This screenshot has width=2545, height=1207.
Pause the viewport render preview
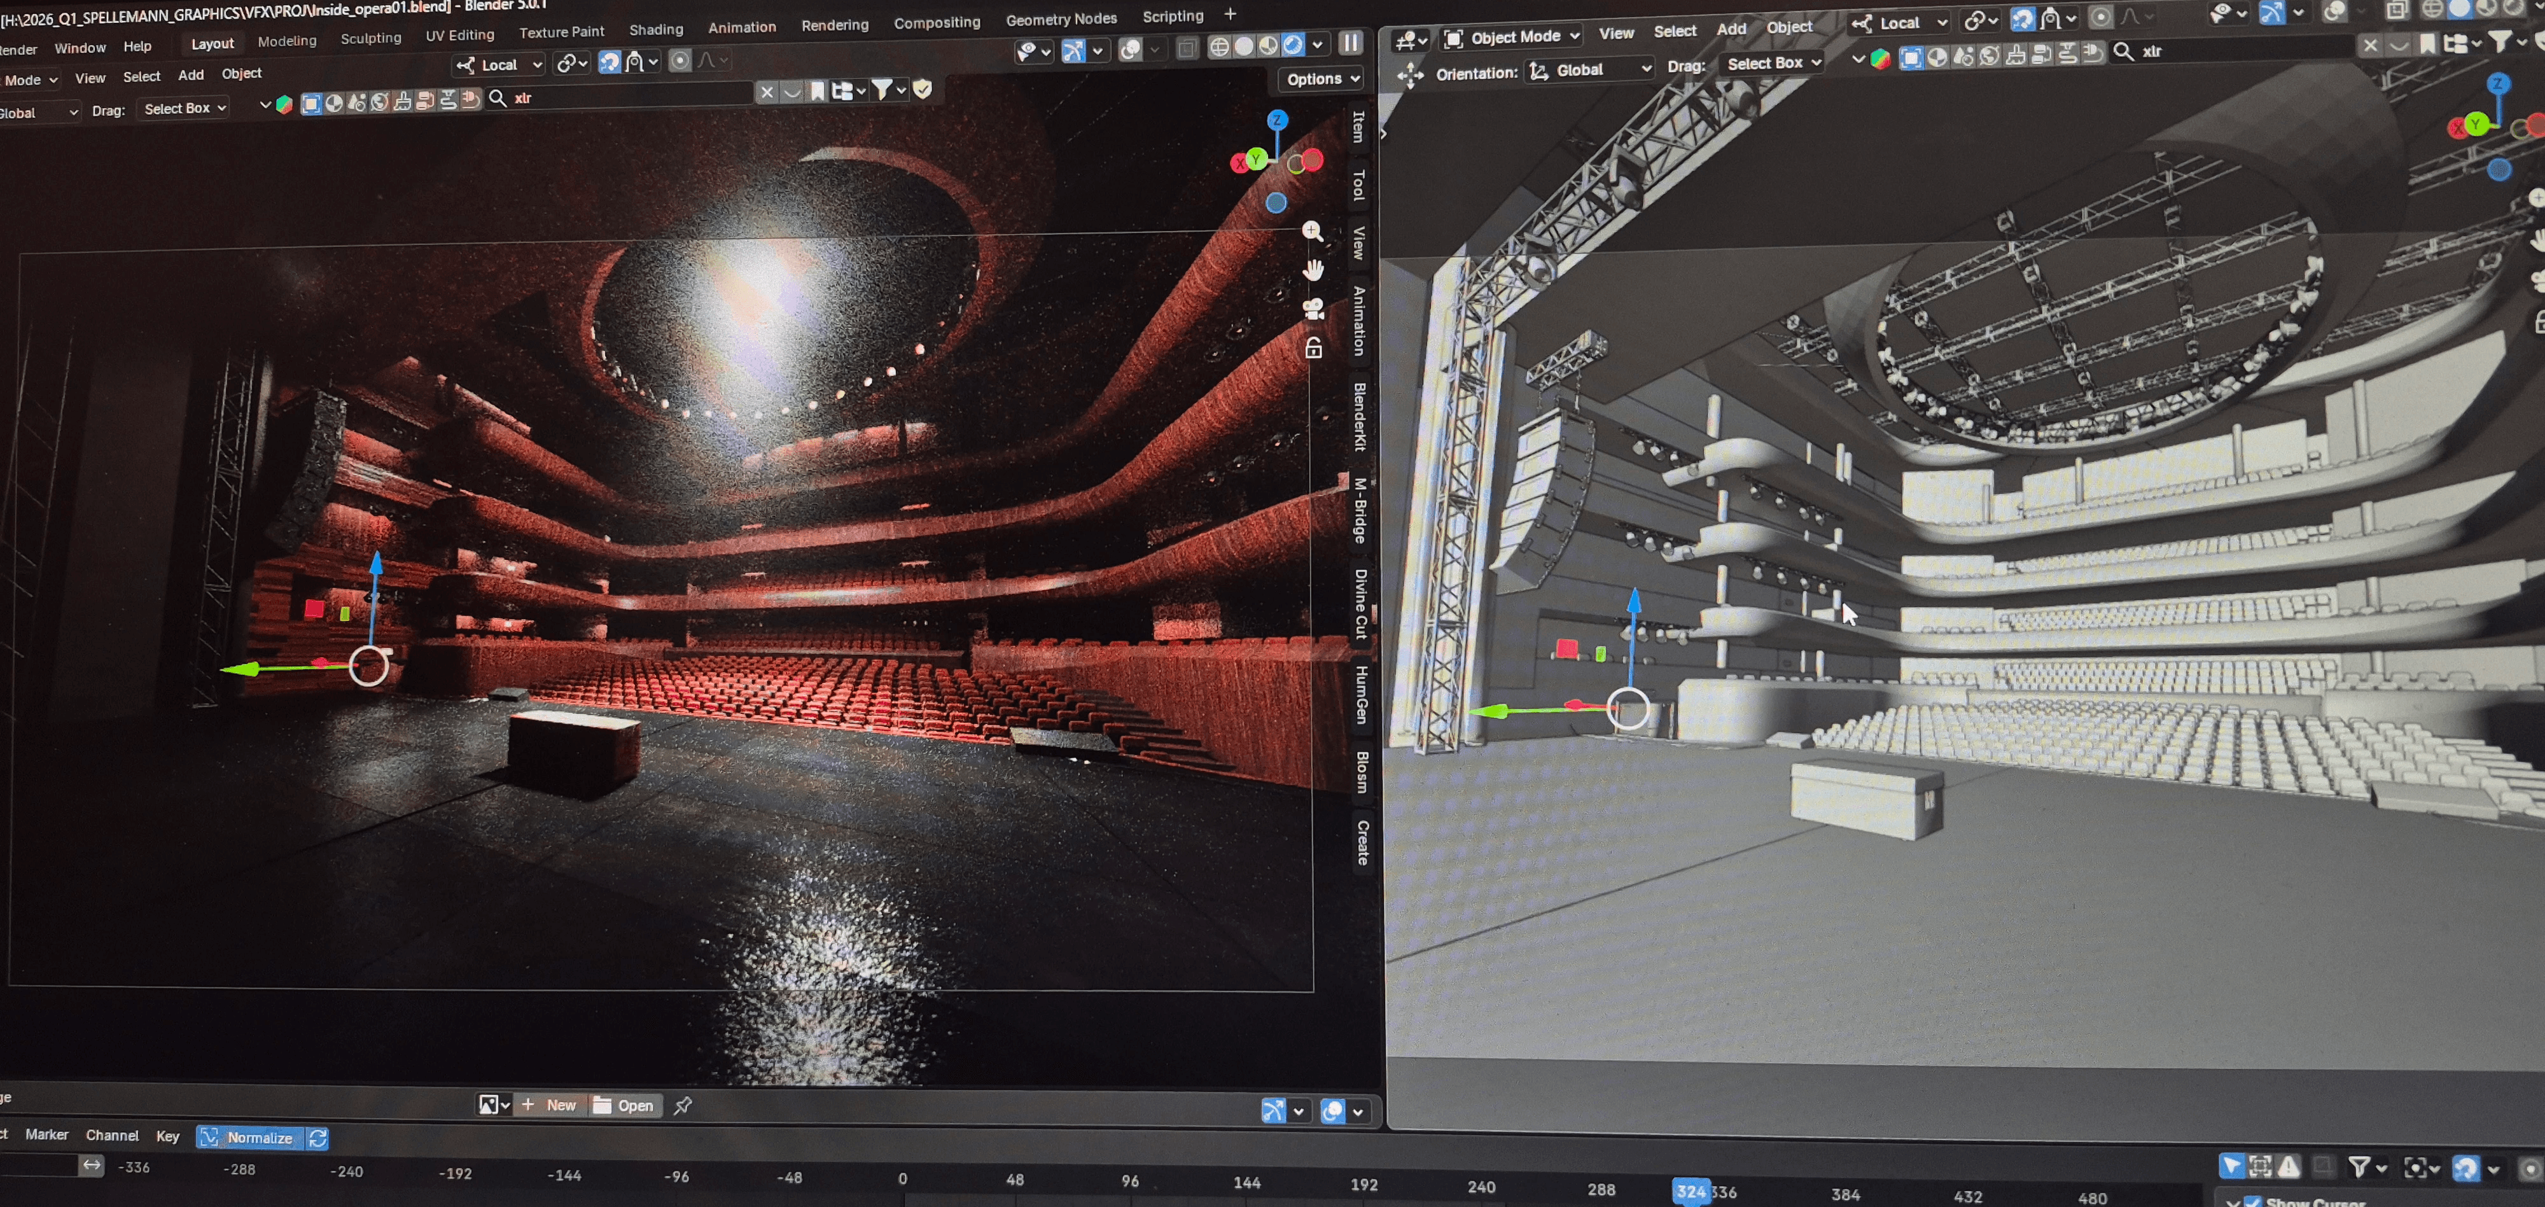[x=1349, y=43]
